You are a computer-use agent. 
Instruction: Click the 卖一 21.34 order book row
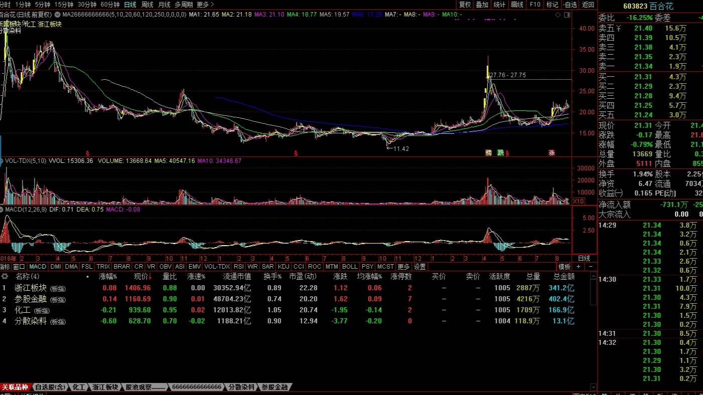pos(650,66)
